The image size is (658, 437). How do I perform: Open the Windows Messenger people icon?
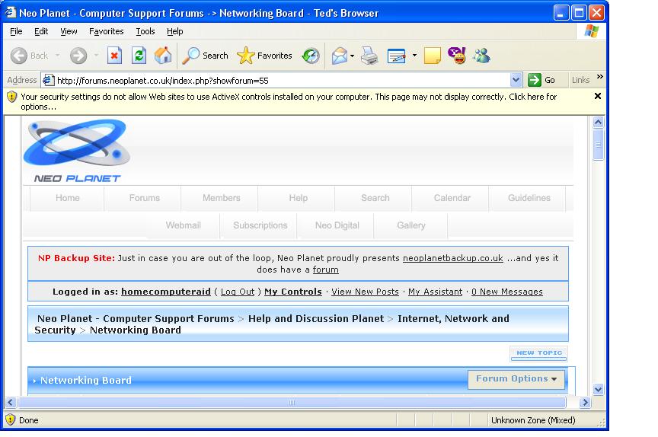pyautogui.click(x=481, y=56)
